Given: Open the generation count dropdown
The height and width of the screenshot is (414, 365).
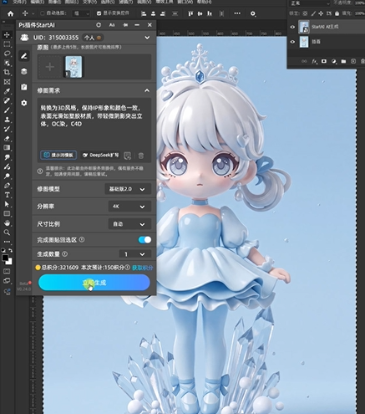Looking at the screenshot, I should 135,254.
